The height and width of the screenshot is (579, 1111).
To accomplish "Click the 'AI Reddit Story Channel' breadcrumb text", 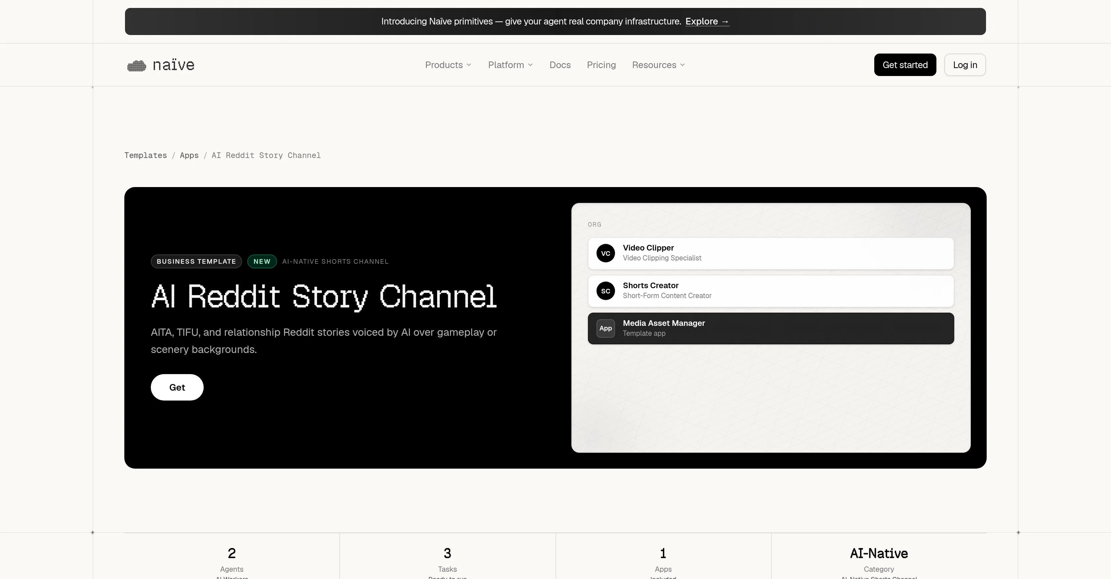I will [266, 155].
